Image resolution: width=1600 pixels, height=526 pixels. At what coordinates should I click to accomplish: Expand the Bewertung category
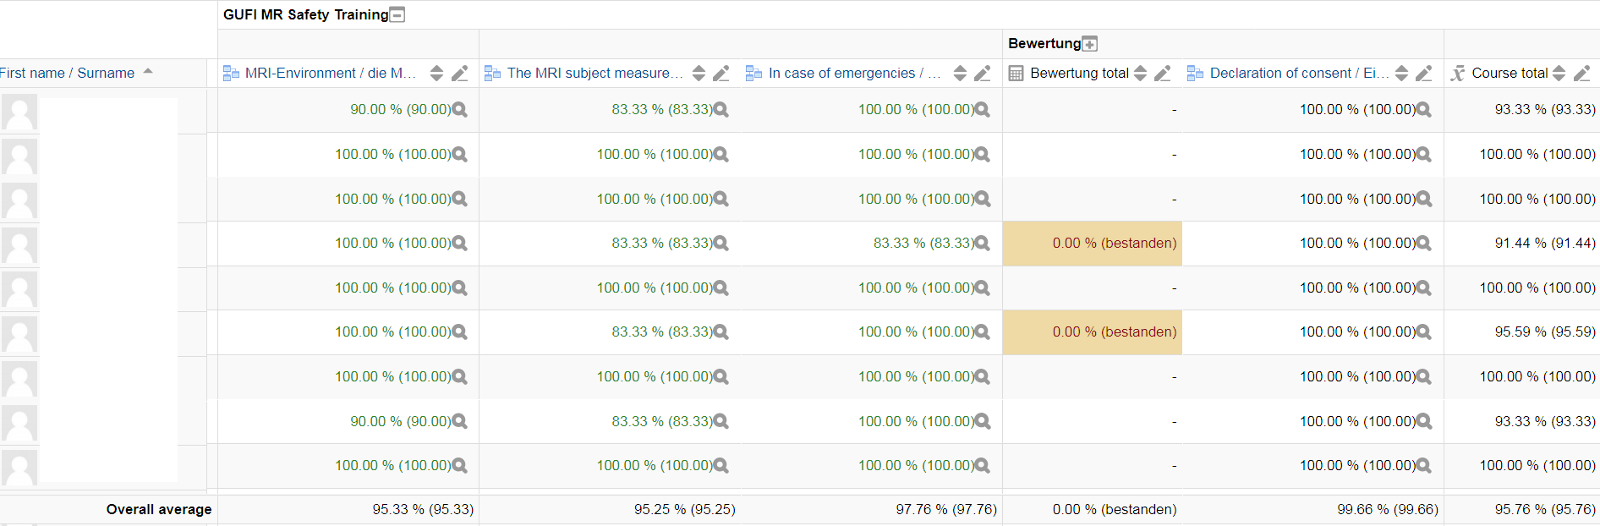(x=1090, y=44)
